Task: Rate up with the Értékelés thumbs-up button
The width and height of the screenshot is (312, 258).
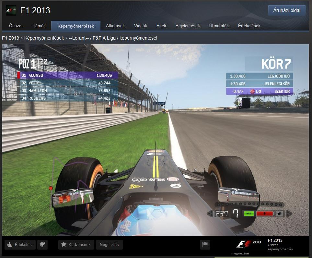Action: [20, 244]
